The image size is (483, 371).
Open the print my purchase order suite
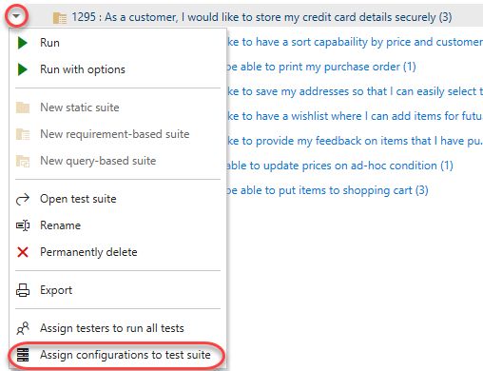tap(321, 67)
